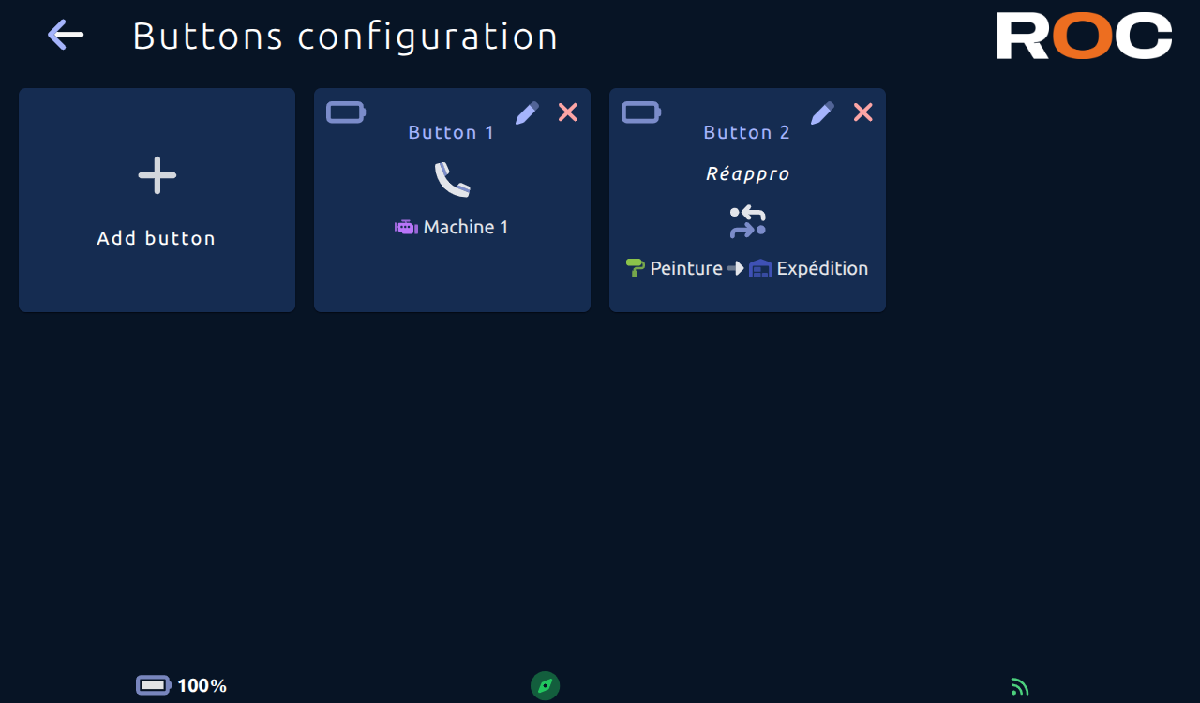
Task: Remove Button 2 with the red X
Action: coord(863,112)
